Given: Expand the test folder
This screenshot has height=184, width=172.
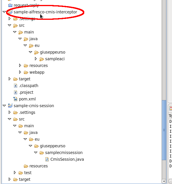Looking at the screenshot, I should tap(15, 172).
